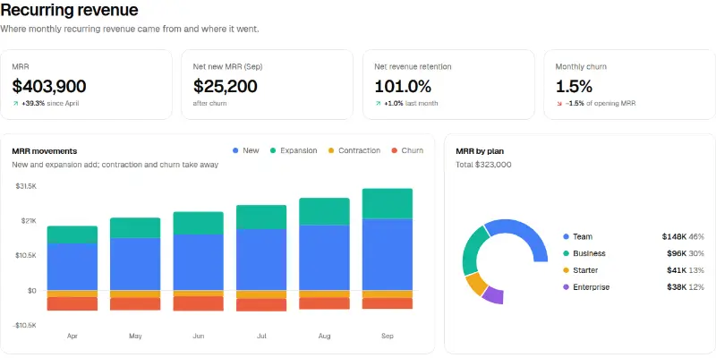This screenshot has height=358, width=716.
Task: Click the May blue New bar segment
Action: point(135,264)
